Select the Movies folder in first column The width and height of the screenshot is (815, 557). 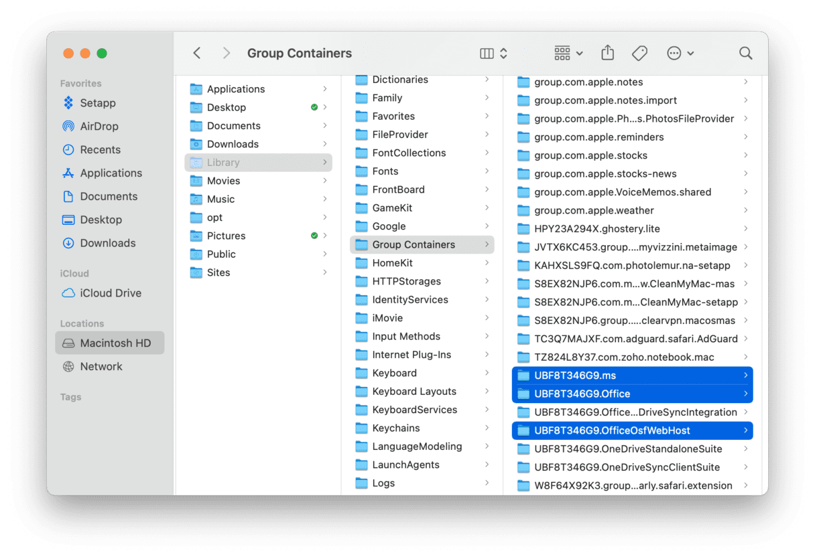[x=223, y=181]
